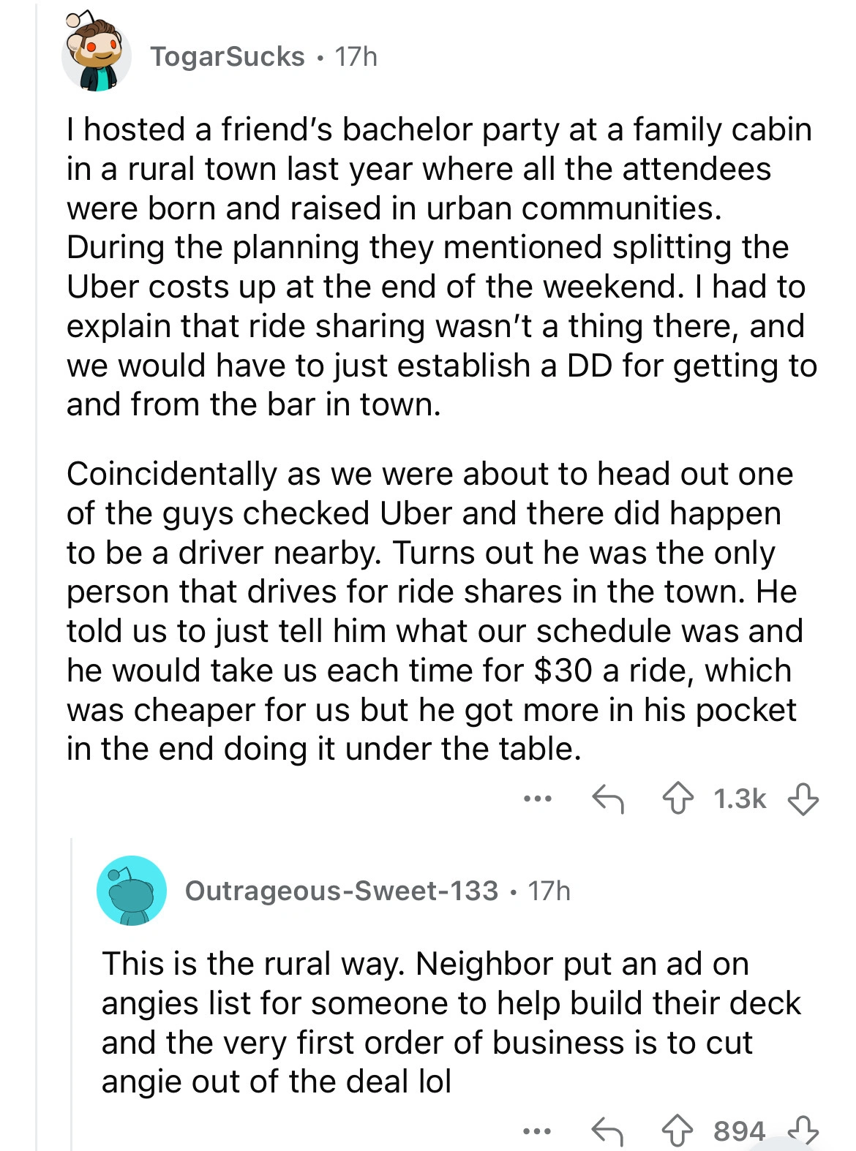Reply to TogarSucks' comment
Screen dimensions: 856x1151
tap(607, 799)
